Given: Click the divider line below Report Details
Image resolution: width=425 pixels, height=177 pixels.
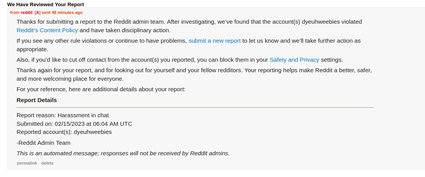Looking at the screenshot, I should (195, 107).
